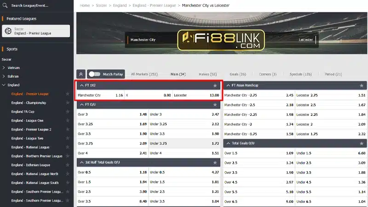Screen dimensions: 368x207
Task: Favorite the Total Goals O/U star
Action: coord(362,144)
